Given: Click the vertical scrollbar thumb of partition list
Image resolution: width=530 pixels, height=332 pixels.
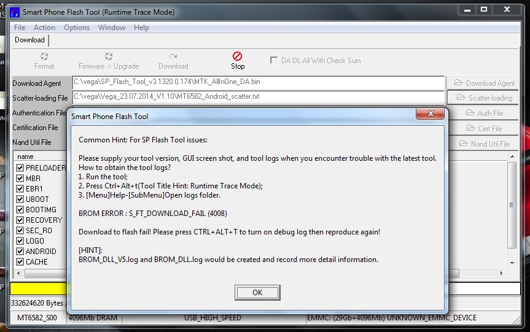Looking at the screenshot, I should click(x=512, y=205).
